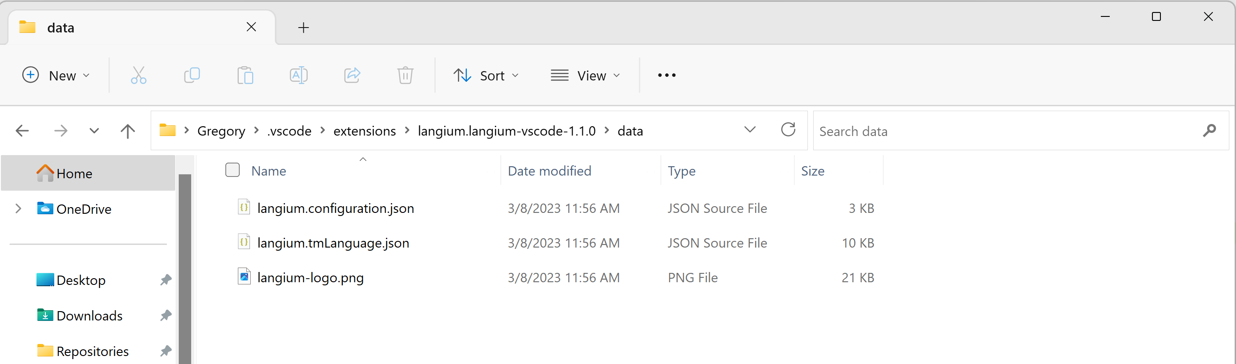Open the Sort dropdown
1236x364 pixels.
click(486, 75)
